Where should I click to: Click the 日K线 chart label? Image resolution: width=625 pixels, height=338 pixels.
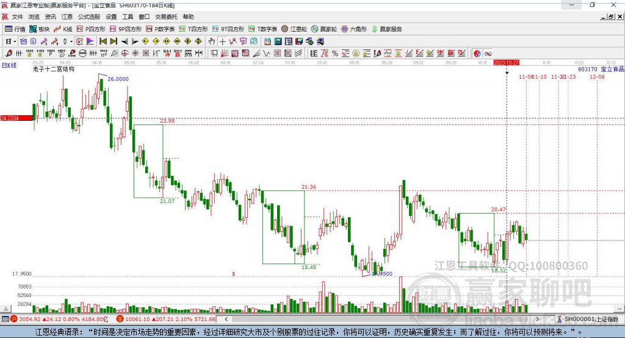click(x=9, y=65)
